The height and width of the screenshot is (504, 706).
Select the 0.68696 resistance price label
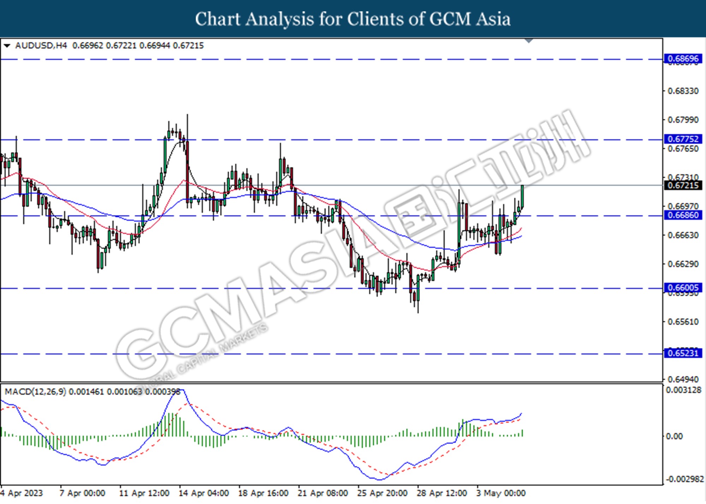(683, 59)
